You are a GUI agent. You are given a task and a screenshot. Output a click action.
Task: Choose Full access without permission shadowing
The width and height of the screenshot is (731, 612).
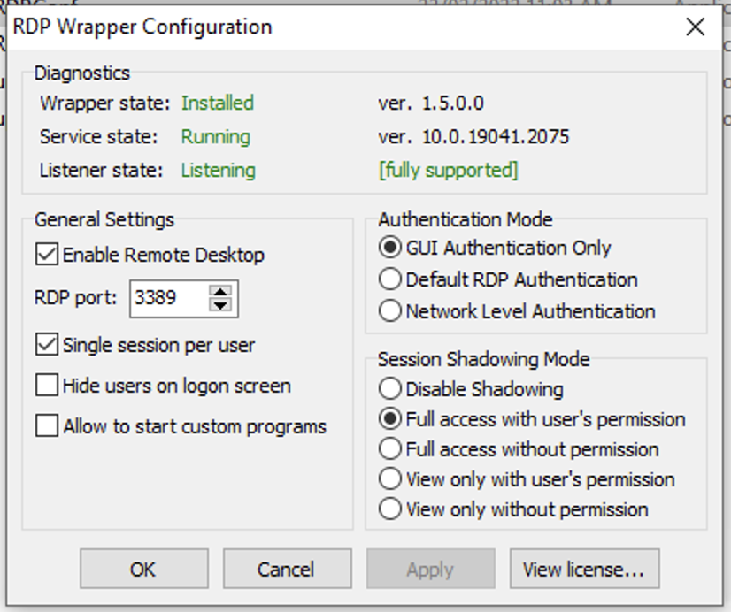tap(389, 448)
